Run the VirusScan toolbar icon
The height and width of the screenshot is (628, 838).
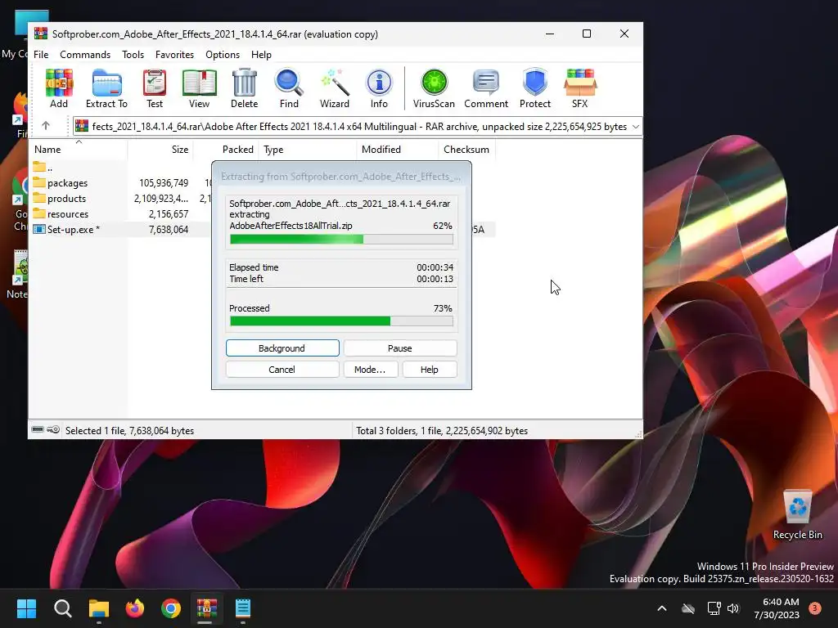coord(434,88)
